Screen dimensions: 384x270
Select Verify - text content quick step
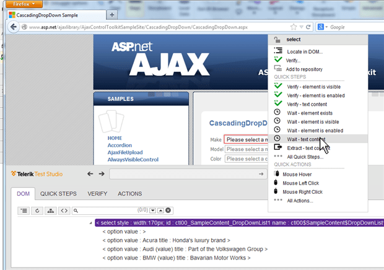[307, 104]
